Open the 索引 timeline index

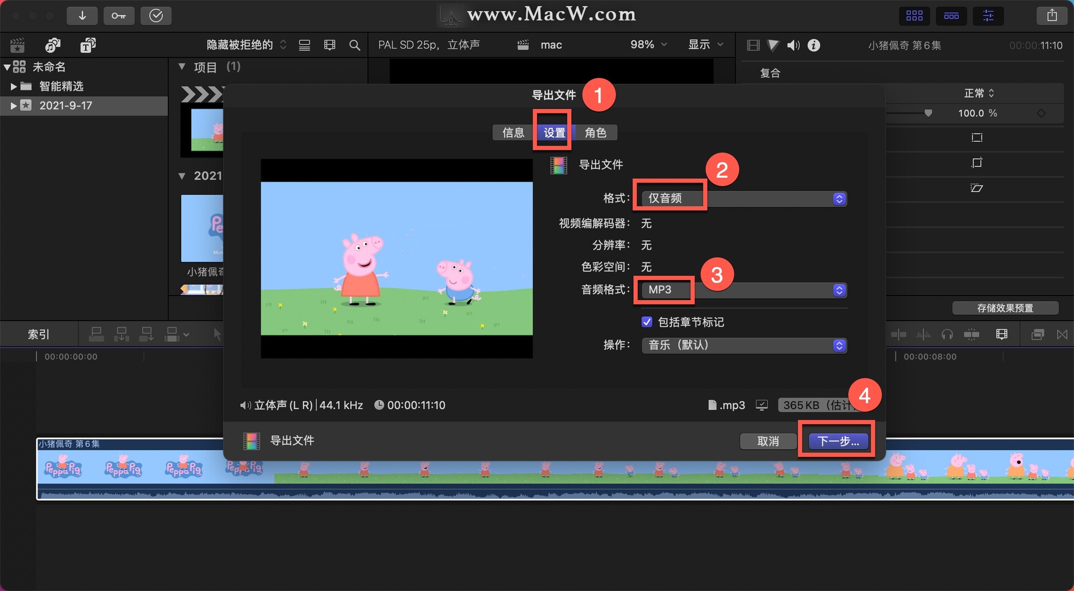[39, 335]
